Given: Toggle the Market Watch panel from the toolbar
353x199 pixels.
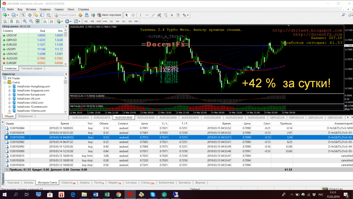Looking at the screenshot, I should (23, 15).
